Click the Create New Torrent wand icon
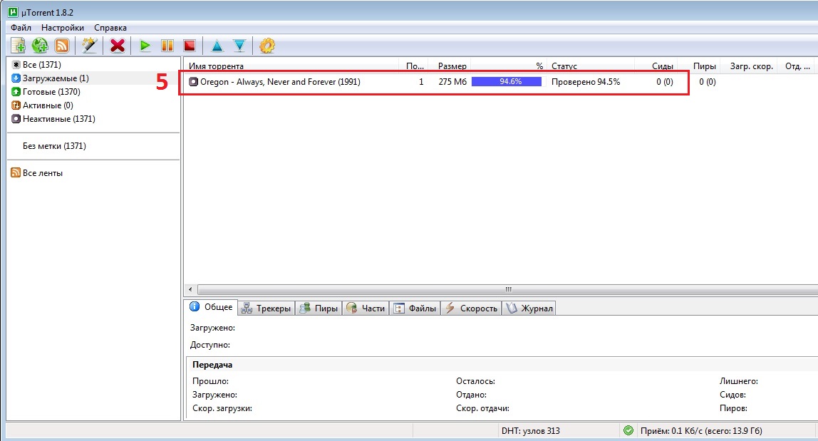Image resolution: width=818 pixels, height=441 pixels. (x=90, y=46)
